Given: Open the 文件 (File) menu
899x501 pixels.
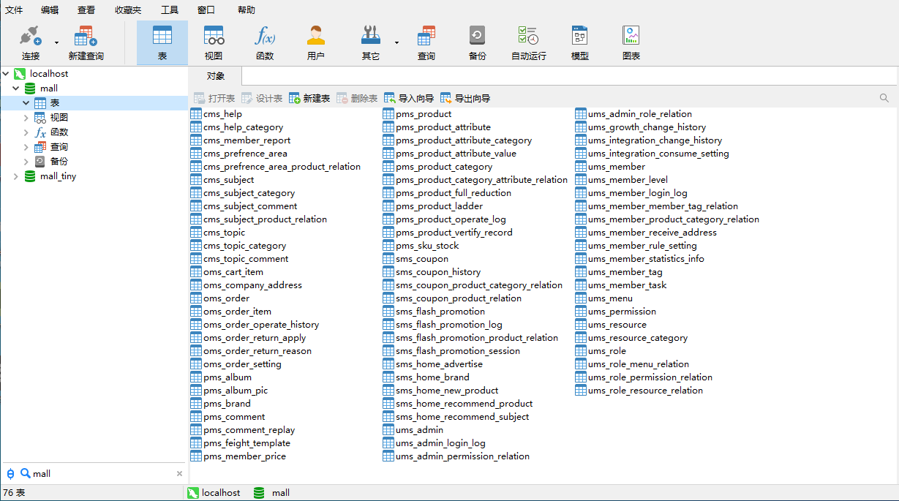Looking at the screenshot, I should 14,10.
